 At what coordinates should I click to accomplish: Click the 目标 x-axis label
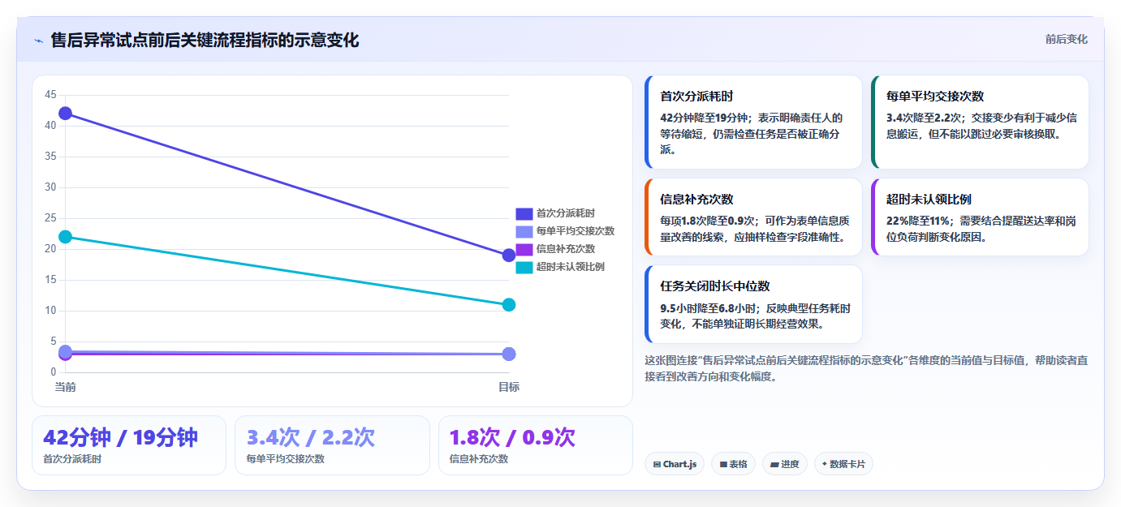tap(509, 387)
